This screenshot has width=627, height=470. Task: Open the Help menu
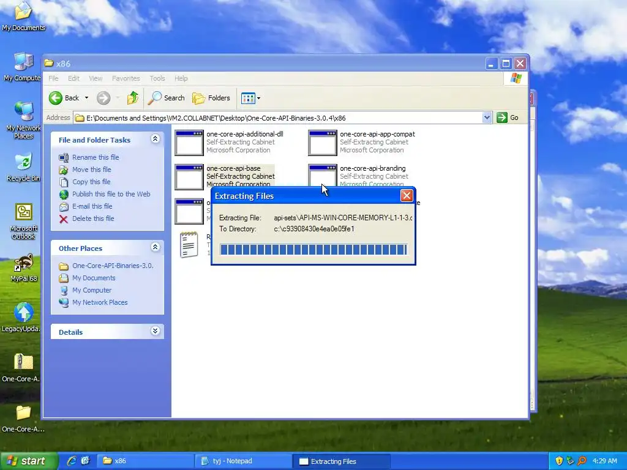click(181, 78)
